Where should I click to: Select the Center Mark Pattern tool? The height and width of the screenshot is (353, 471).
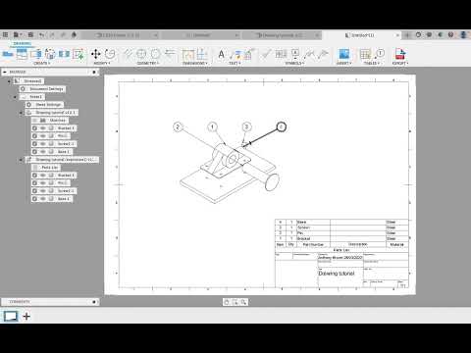point(156,54)
